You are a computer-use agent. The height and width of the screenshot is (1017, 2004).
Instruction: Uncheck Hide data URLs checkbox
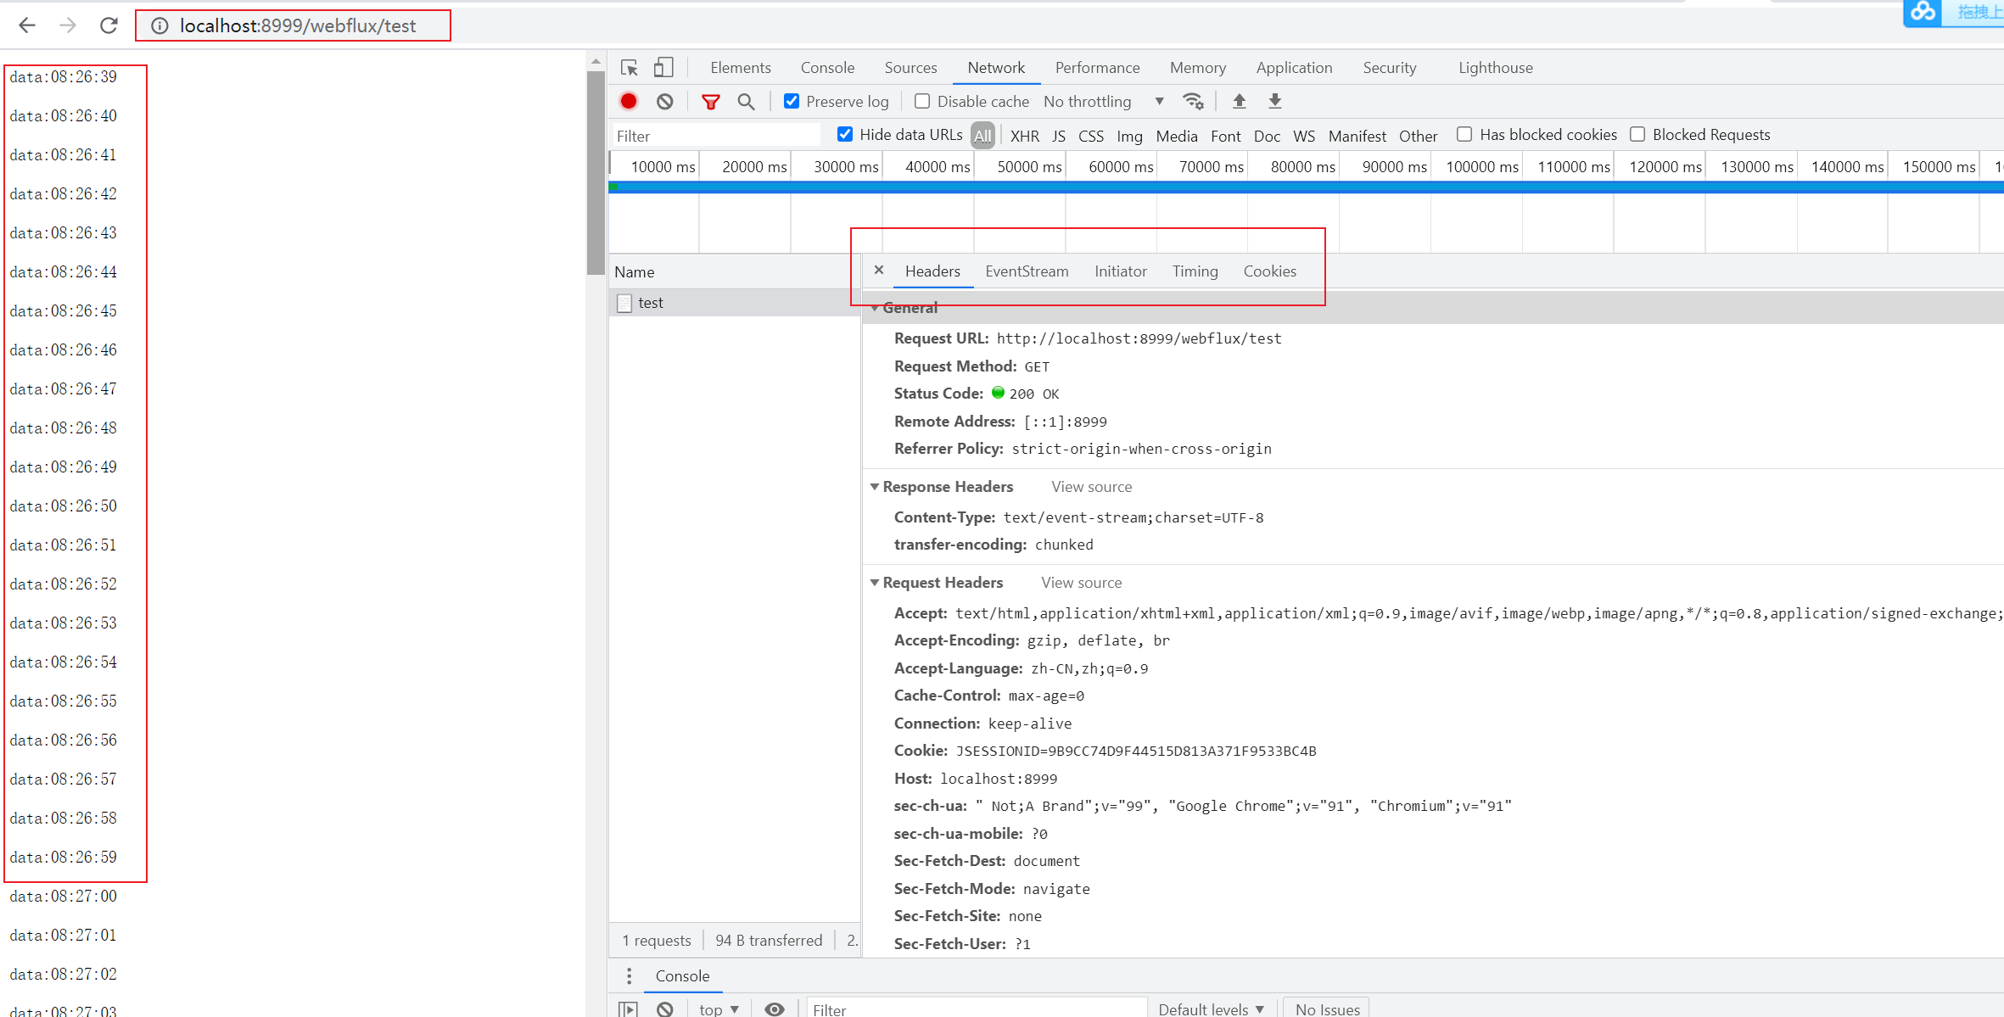point(845,135)
